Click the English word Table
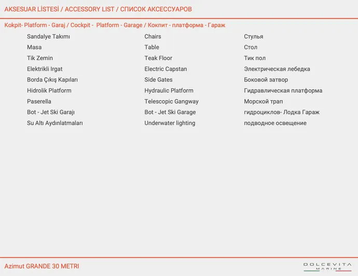Screen dimensions: 358x276 point(152,47)
